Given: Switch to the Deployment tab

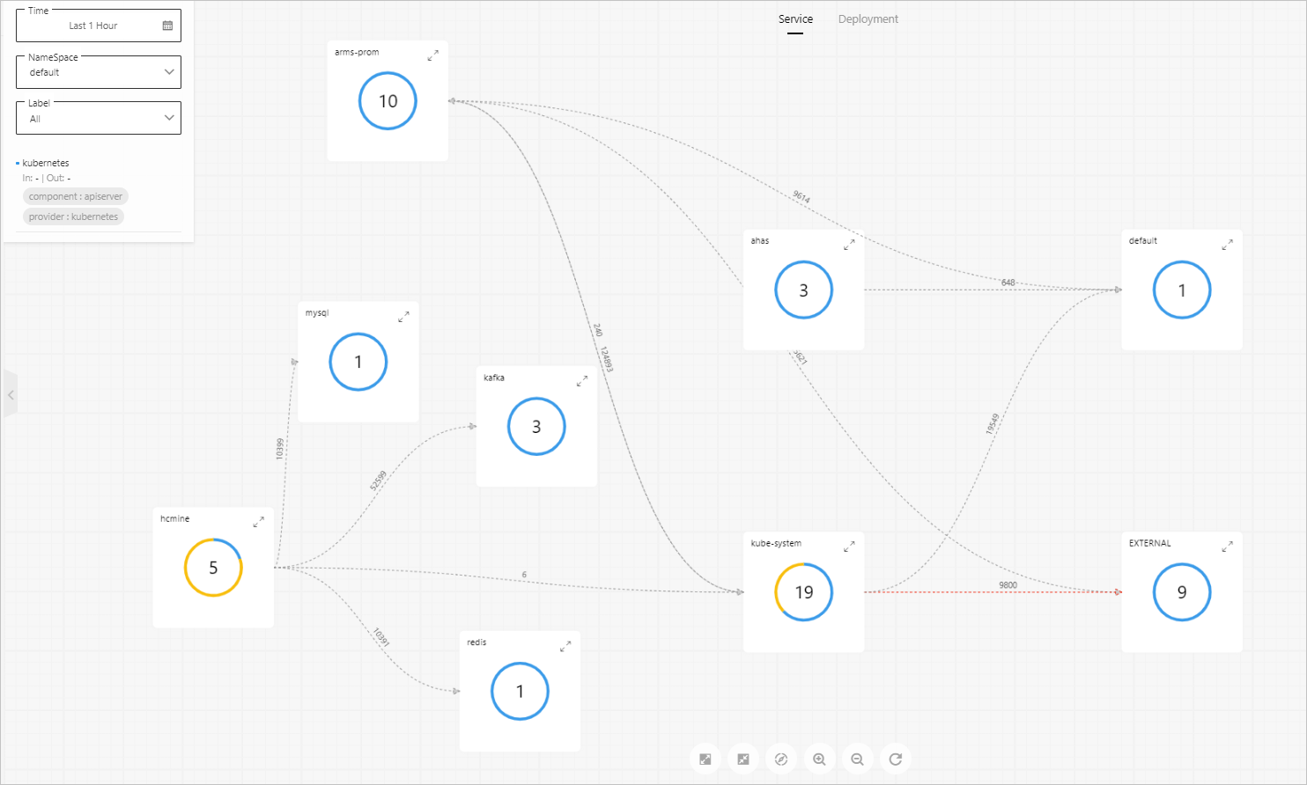Looking at the screenshot, I should tap(868, 19).
